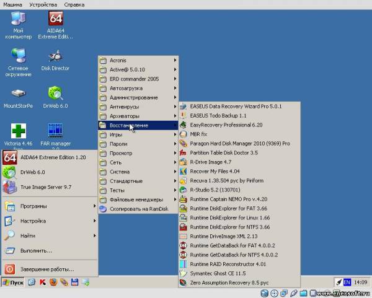Launch Recuva 1.38.504 by Piriform

coord(239,181)
